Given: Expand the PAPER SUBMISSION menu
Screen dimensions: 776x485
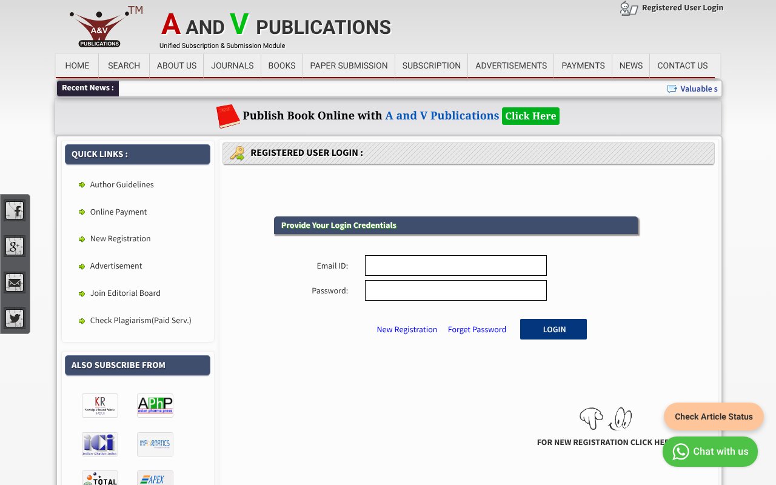Looking at the screenshot, I should pyautogui.click(x=349, y=65).
